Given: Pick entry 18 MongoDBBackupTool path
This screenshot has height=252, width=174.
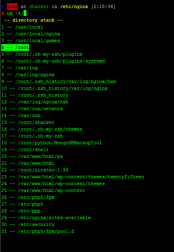Looking at the screenshot, I should pyautogui.click(x=52, y=143).
